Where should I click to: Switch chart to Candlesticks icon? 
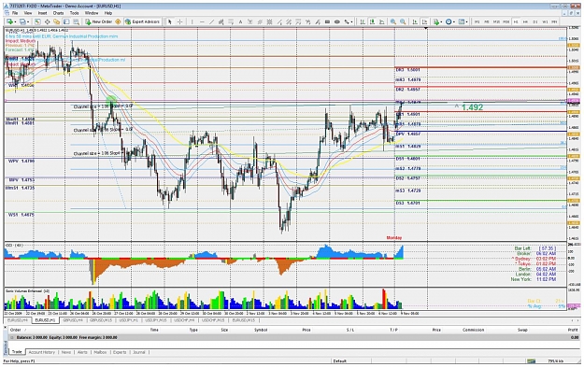click(x=372, y=21)
